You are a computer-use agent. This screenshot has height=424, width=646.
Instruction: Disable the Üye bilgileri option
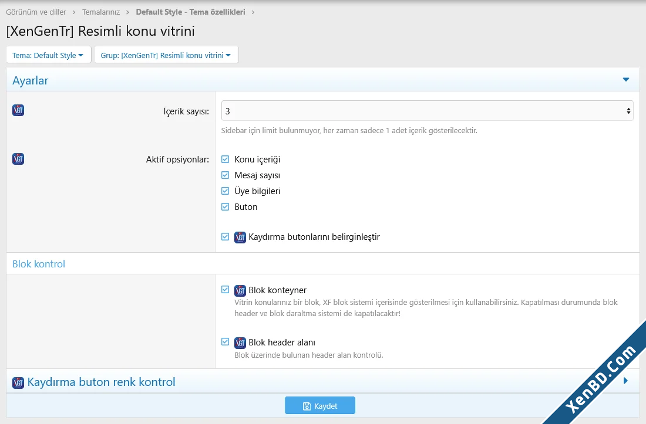[x=225, y=191]
